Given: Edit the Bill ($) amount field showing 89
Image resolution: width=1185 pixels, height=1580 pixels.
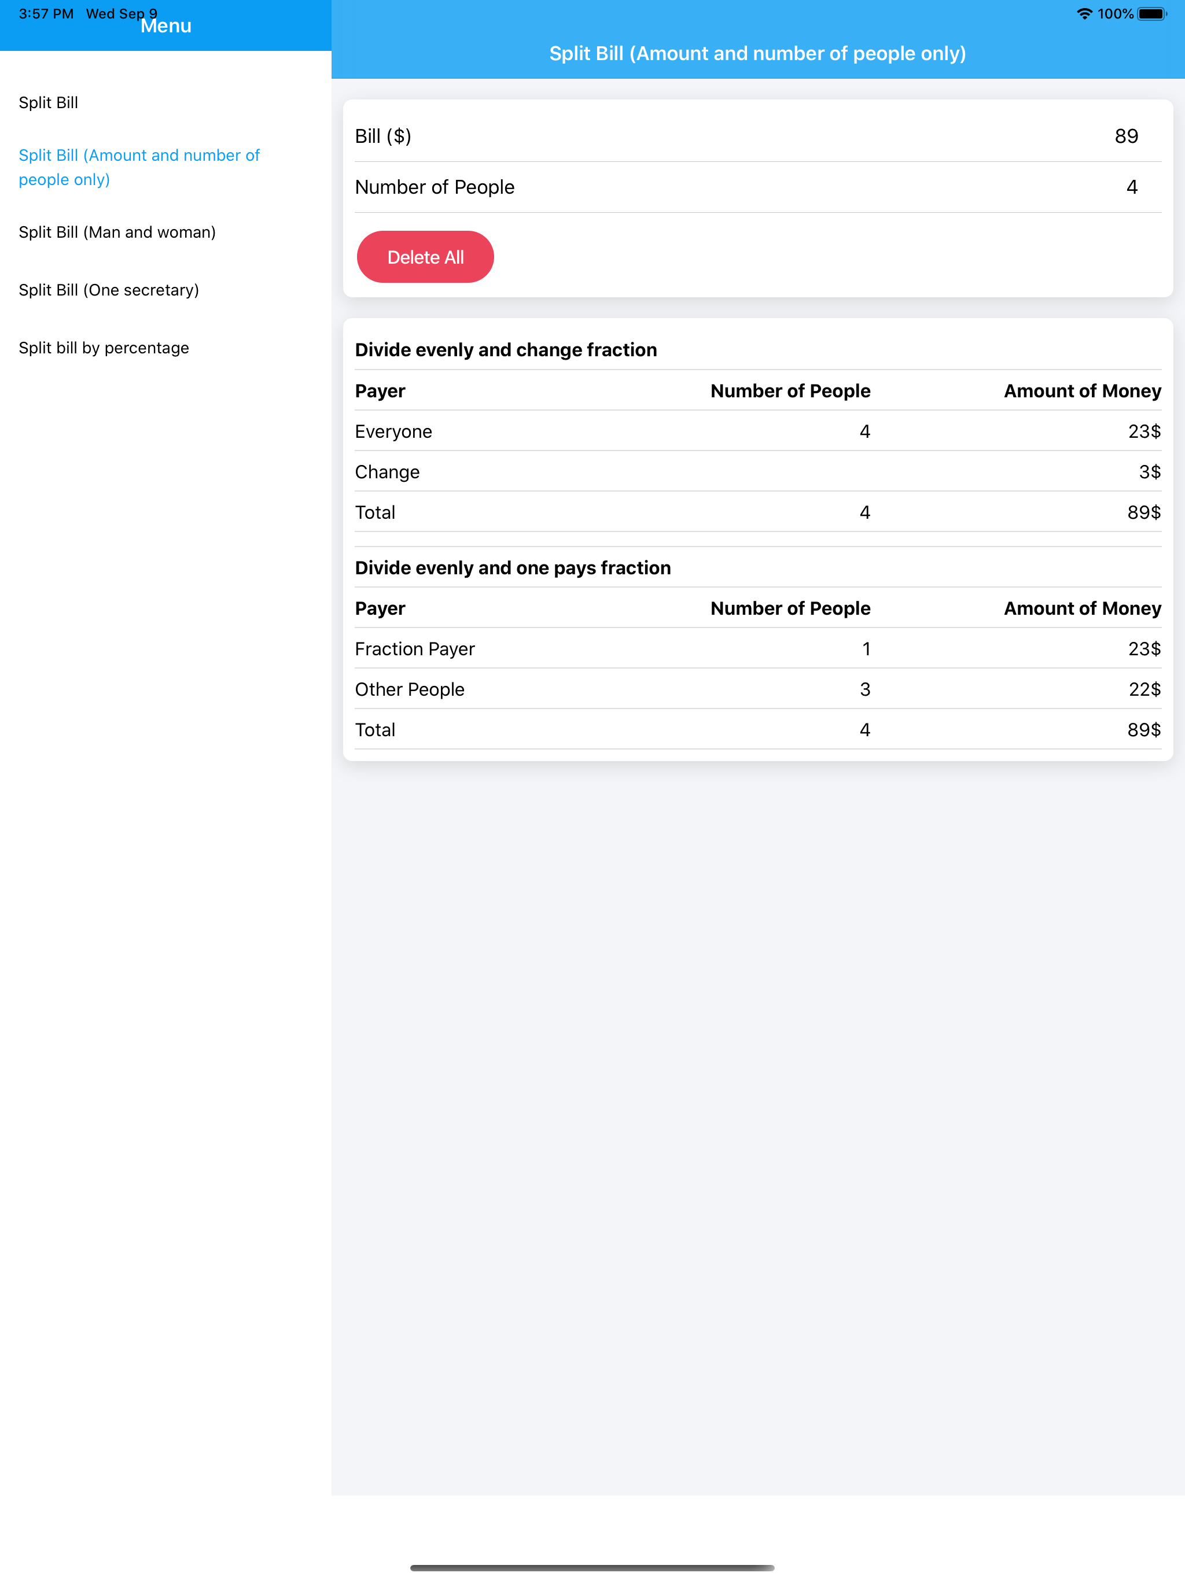Looking at the screenshot, I should click(x=1125, y=136).
